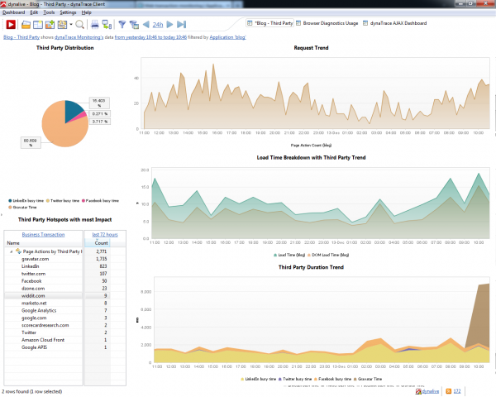This screenshot has height=397, width=496.
Task: Click the monitor transfer icon in toolbar
Action: [107, 25]
